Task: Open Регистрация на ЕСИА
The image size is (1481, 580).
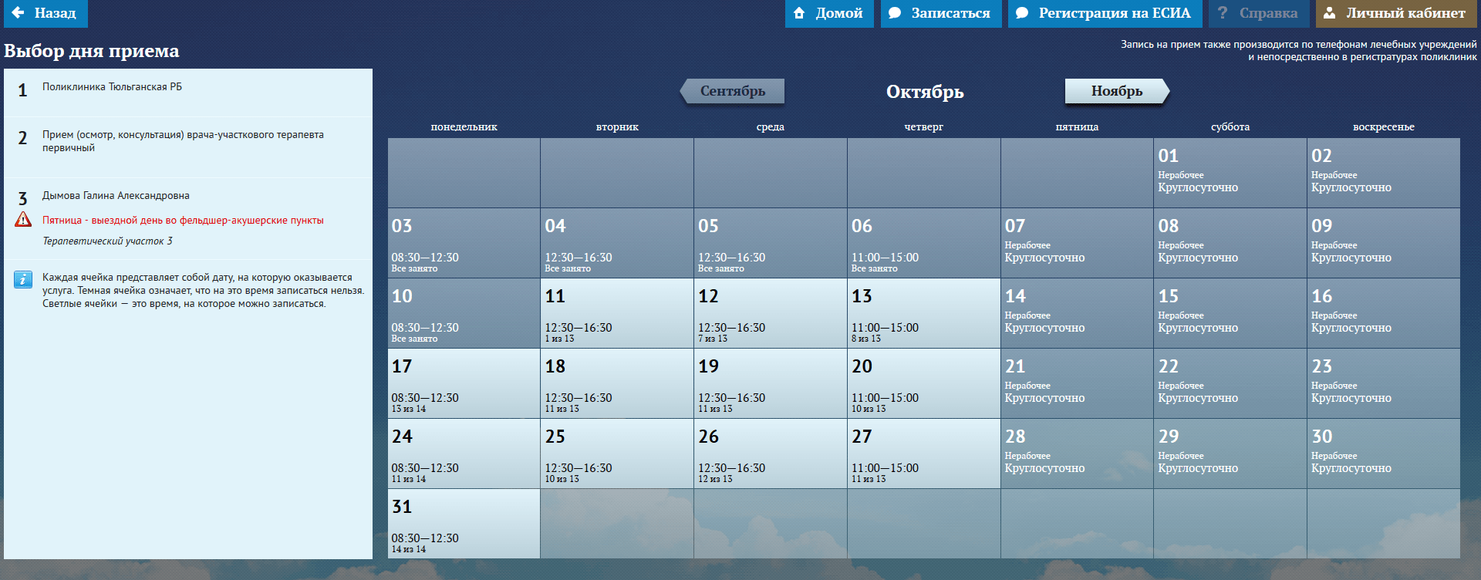Action: pos(1105,13)
